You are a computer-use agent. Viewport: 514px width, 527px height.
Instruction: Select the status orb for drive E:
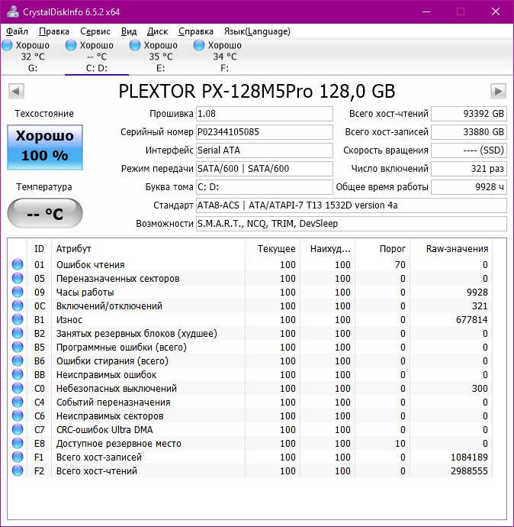point(135,45)
